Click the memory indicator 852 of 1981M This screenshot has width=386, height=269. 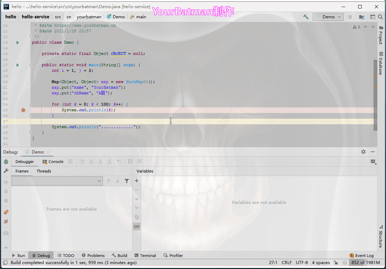(365, 263)
